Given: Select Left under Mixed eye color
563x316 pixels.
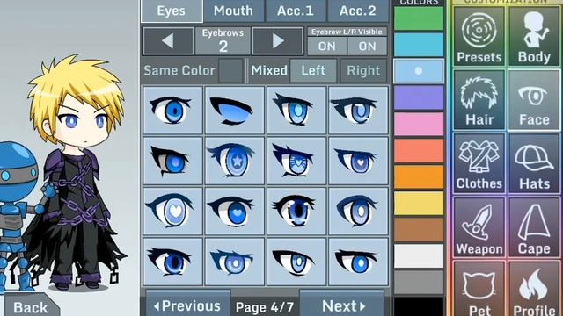Looking at the screenshot, I should (313, 70).
